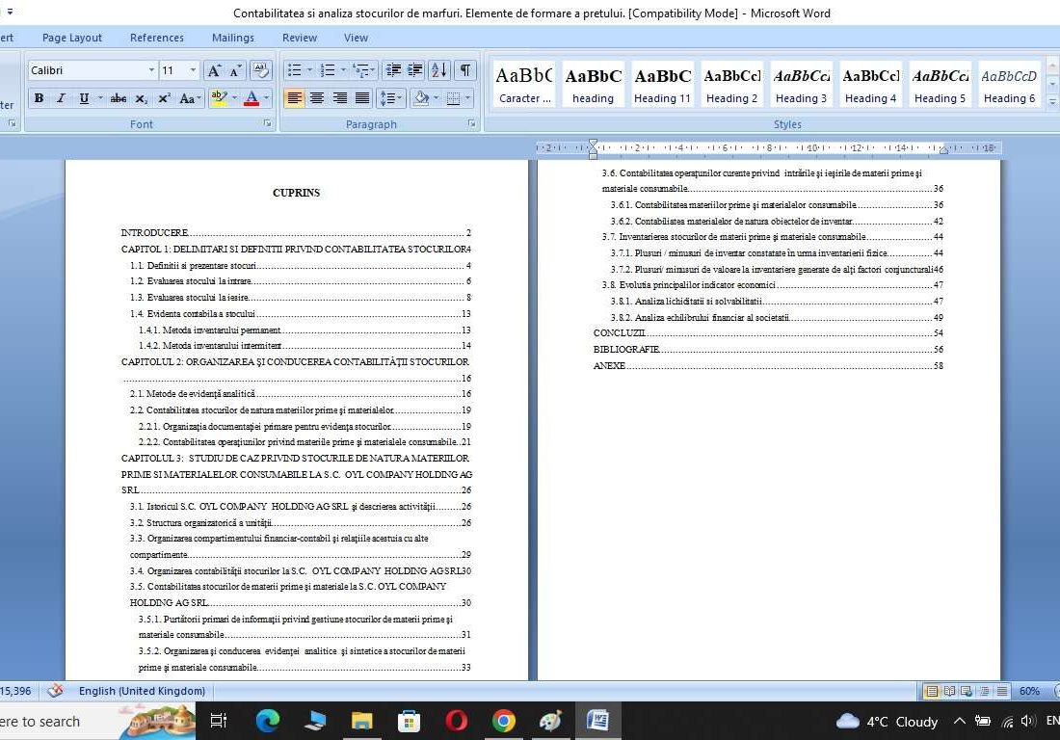This screenshot has height=740, width=1060.
Task: Toggle strikethrough text formatting
Action: [x=119, y=98]
